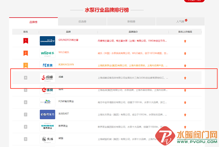Click the gray rank 4 badge
The image size is (219, 147).
pyautogui.click(x=26, y=78)
